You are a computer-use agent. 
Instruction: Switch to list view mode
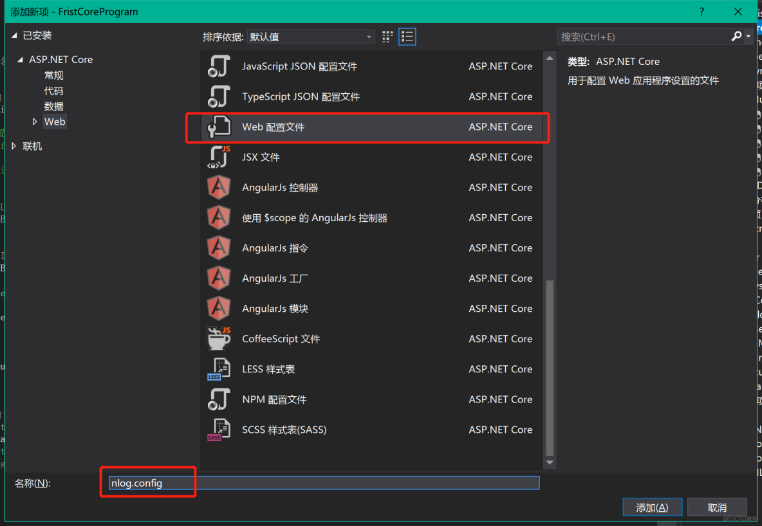407,37
